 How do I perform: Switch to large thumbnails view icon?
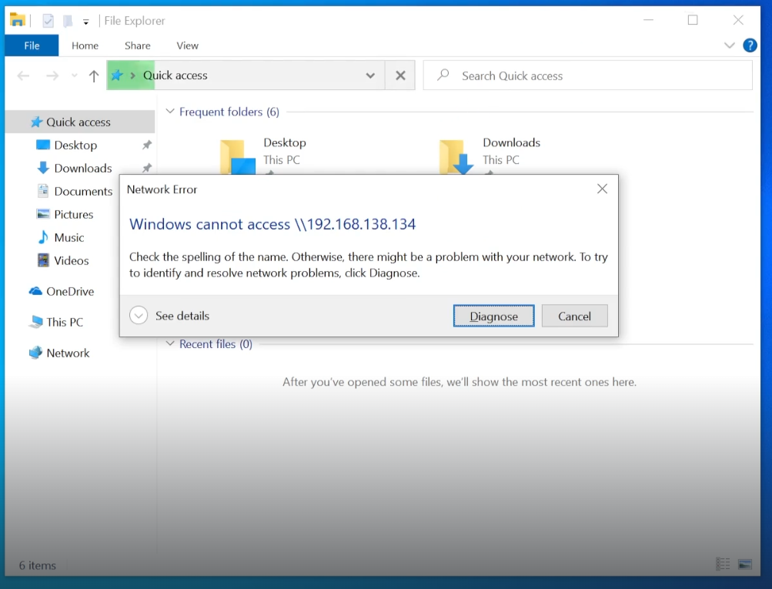(x=744, y=564)
